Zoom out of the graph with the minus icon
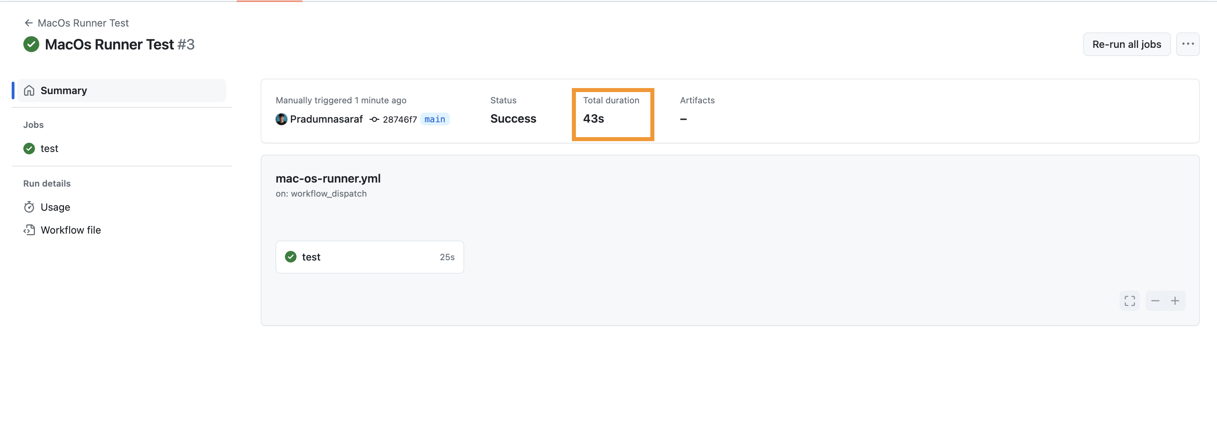This screenshot has width=1217, height=423. click(x=1155, y=301)
